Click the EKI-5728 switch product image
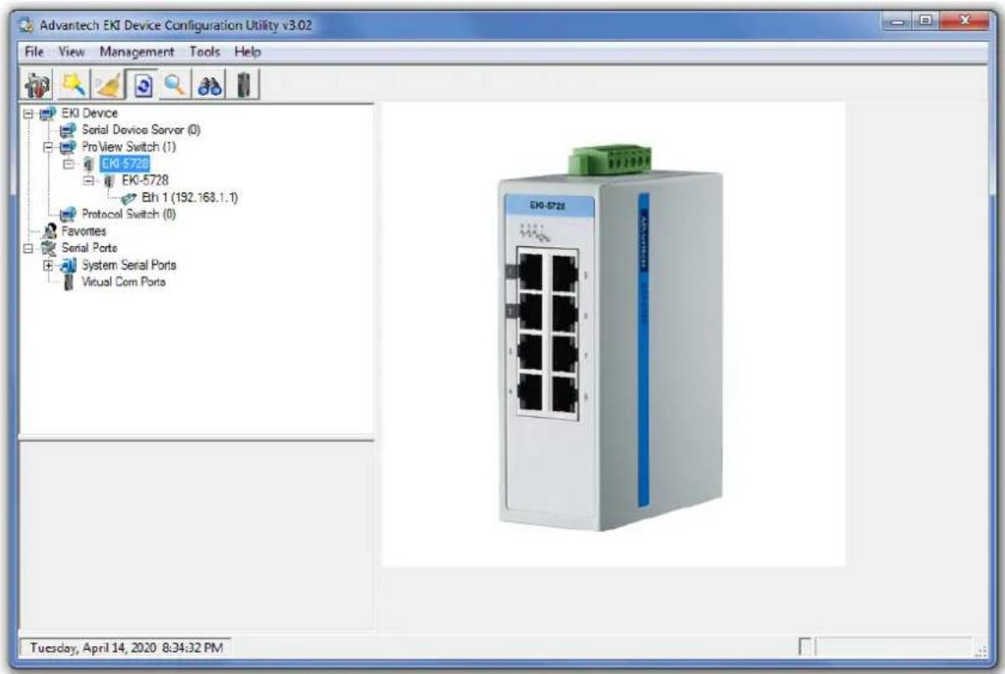 tap(613, 334)
